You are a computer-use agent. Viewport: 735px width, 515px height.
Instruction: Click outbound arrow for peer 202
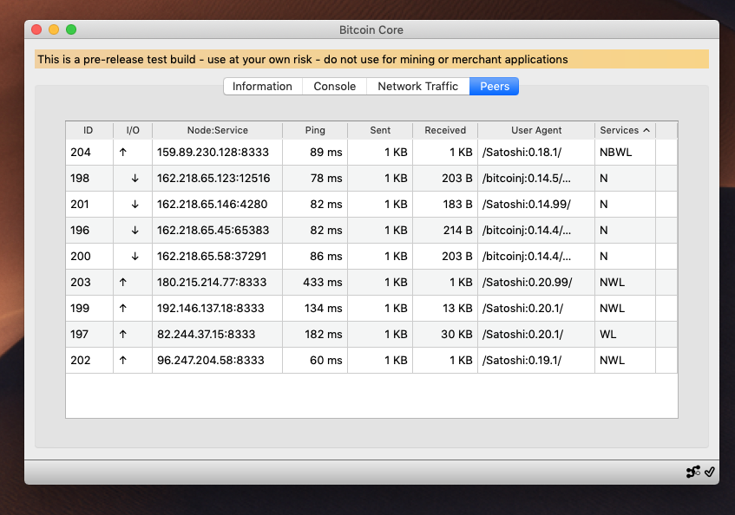[x=123, y=360]
